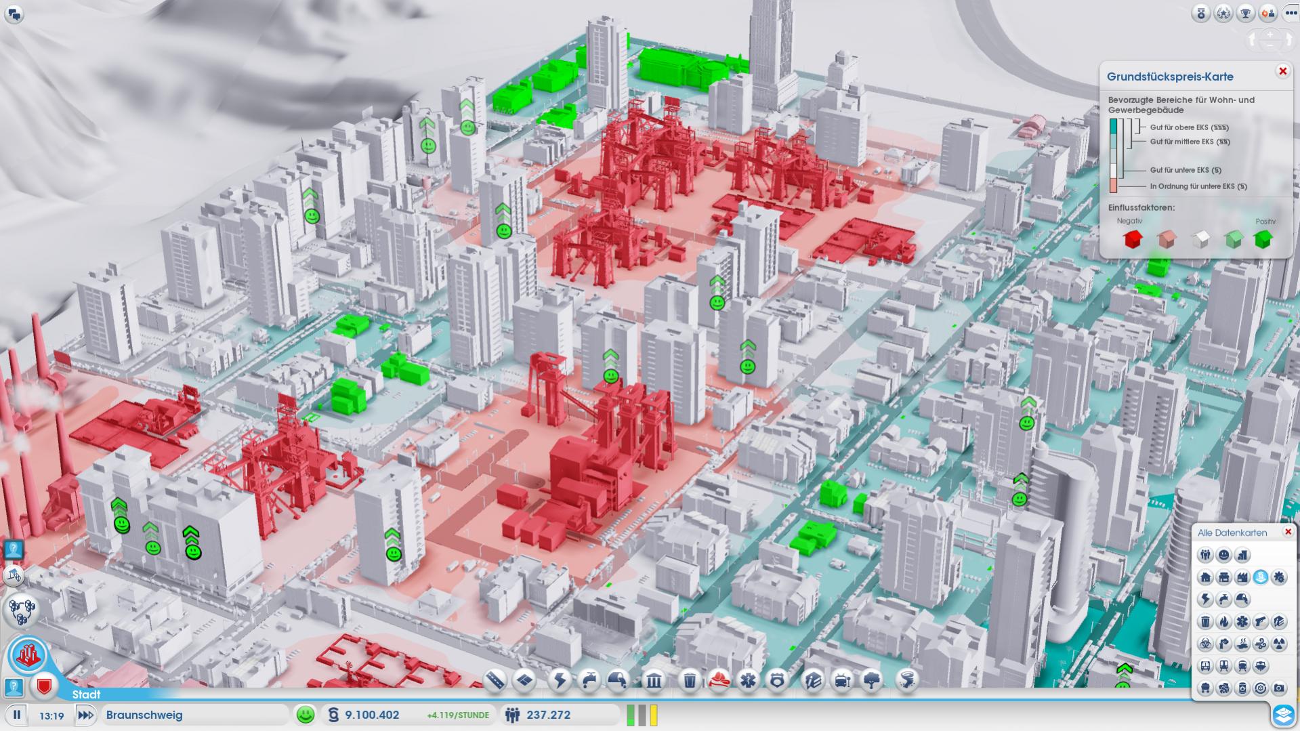Open the Roads build menu
Viewport: 1300px width, 731px height.
(x=495, y=680)
